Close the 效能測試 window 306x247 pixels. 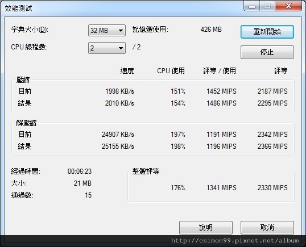click(x=288, y=6)
